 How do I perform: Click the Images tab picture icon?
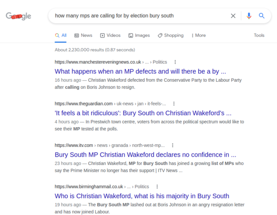131,36
